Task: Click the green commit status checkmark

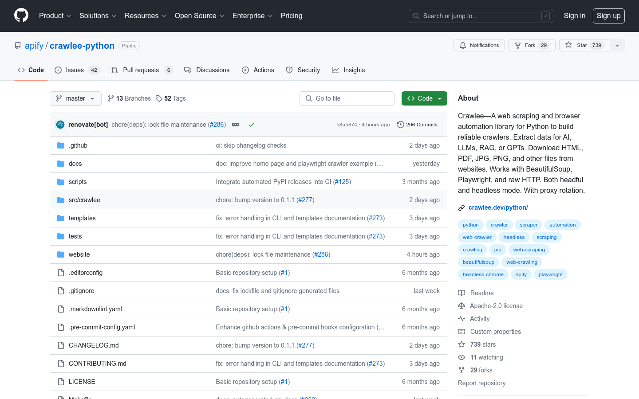Action: [252, 125]
